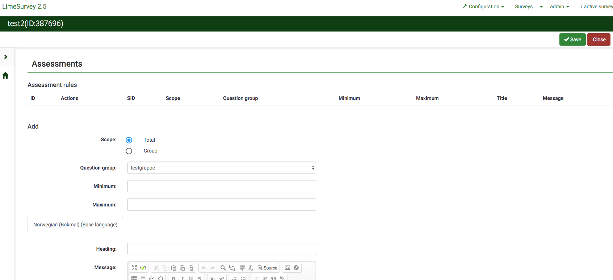This screenshot has width=613, height=280.
Task: Open the Surveys menu item
Action: (524, 7)
